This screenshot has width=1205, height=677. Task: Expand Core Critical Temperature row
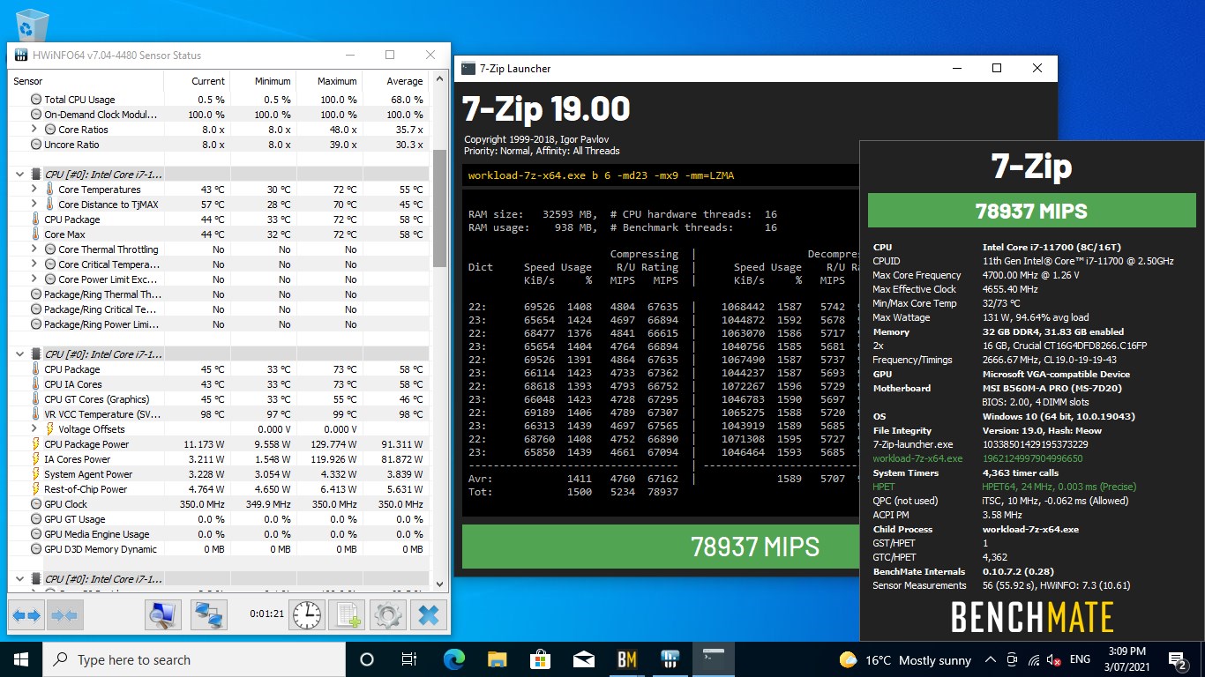34,264
